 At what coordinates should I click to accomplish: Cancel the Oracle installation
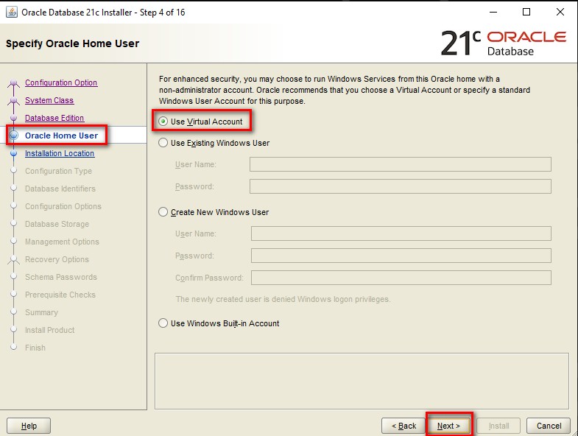(x=549, y=426)
